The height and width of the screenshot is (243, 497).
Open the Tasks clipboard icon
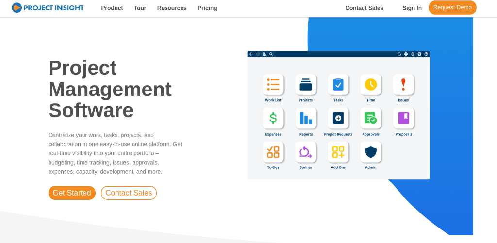(338, 84)
